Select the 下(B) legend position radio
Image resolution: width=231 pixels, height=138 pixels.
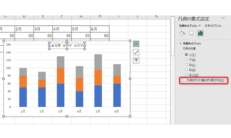point(186,59)
